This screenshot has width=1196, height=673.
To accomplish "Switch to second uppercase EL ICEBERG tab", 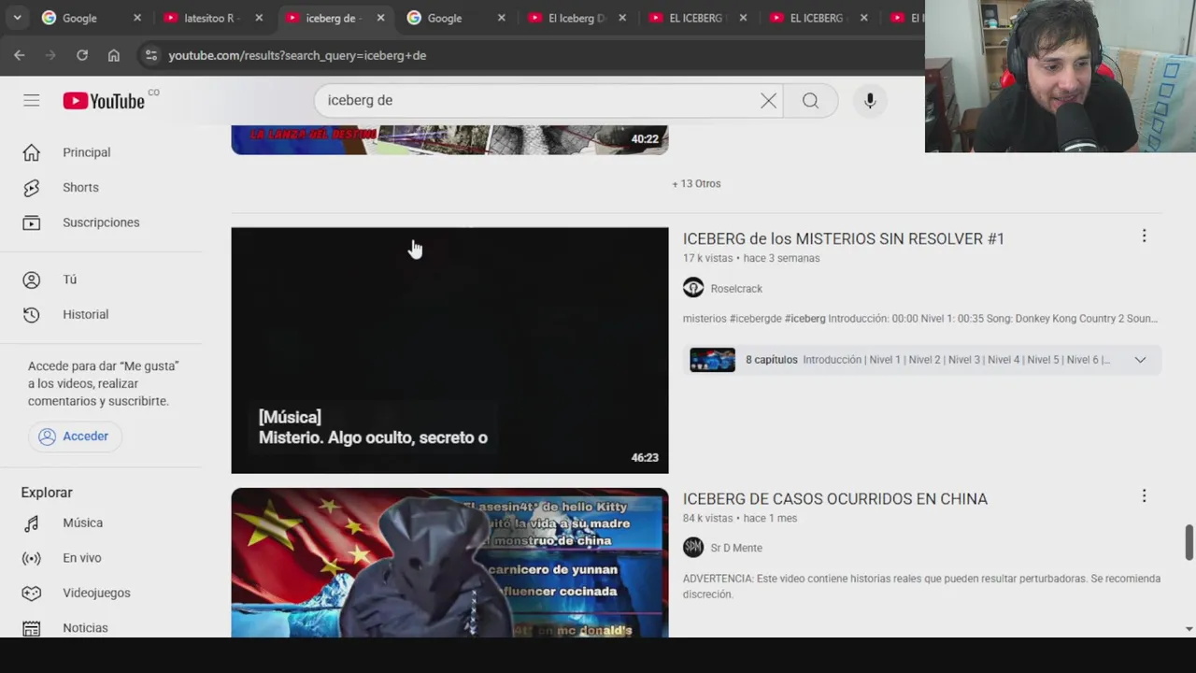I will [x=819, y=18].
